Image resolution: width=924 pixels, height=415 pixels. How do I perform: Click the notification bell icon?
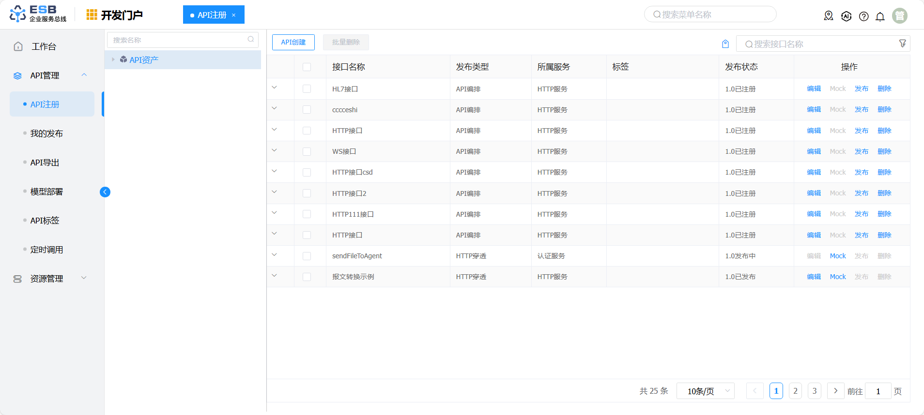(880, 16)
